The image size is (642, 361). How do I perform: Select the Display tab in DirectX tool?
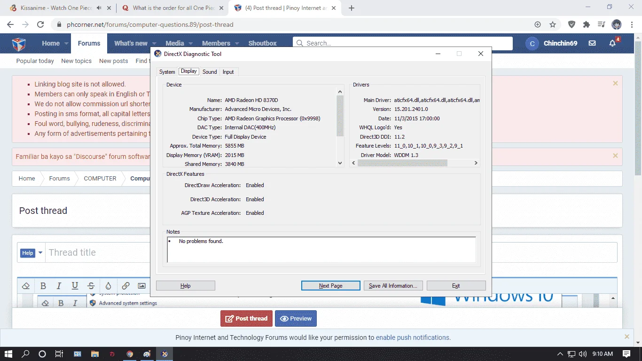click(x=189, y=71)
